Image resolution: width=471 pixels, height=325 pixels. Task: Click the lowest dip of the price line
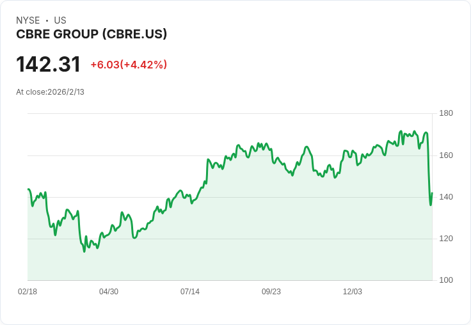pyautogui.click(x=84, y=251)
